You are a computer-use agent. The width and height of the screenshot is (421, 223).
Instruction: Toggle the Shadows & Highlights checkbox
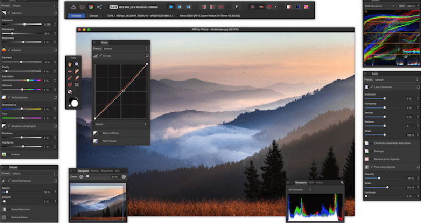point(9,126)
